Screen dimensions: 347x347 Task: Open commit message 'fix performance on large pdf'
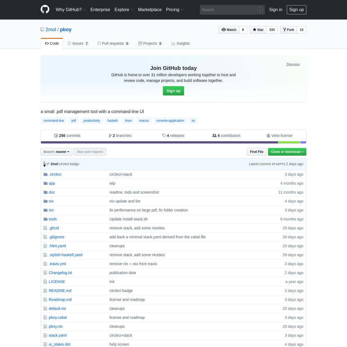149,210
